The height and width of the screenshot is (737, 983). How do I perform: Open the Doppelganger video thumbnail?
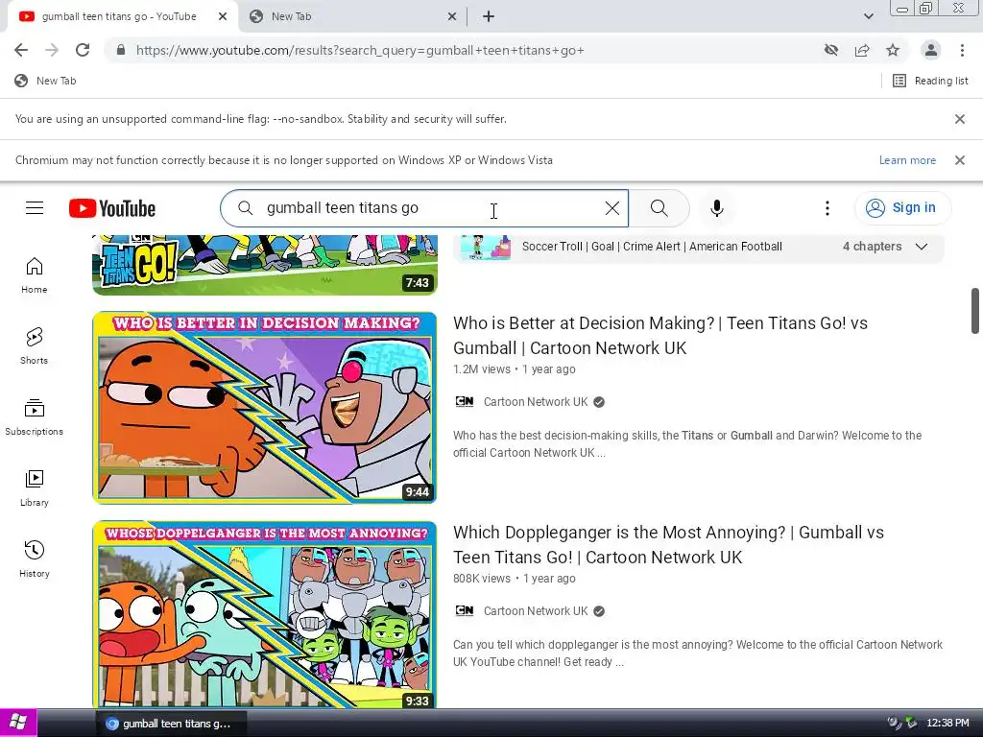(265, 615)
